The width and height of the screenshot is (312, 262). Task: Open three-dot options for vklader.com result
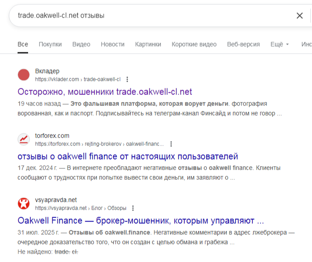[x=127, y=80]
